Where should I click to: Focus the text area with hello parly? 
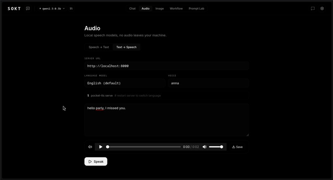pos(166,120)
